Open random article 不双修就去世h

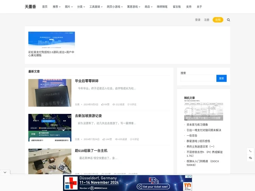pos(204,154)
